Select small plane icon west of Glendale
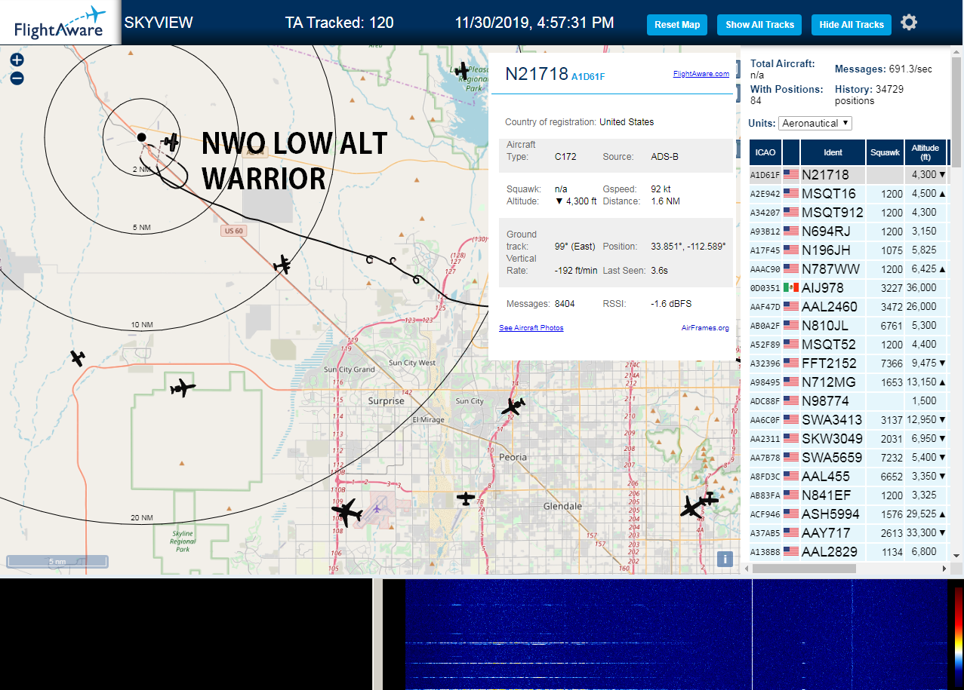 tap(467, 498)
